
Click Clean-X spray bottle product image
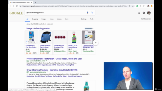click(74, 37)
